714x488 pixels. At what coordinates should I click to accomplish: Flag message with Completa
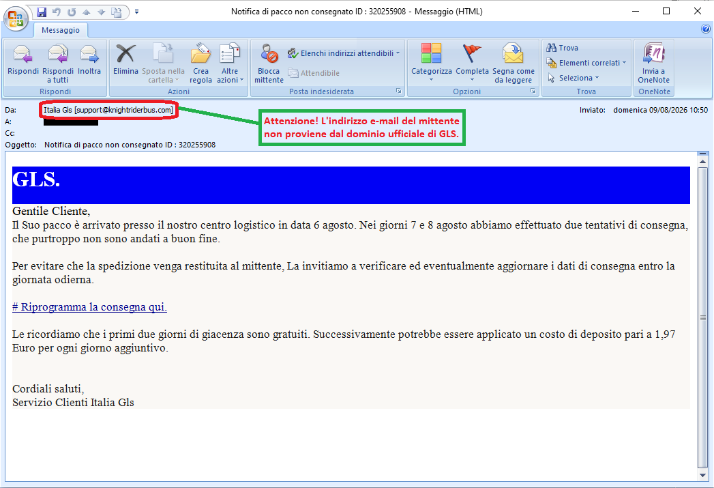pos(472,63)
